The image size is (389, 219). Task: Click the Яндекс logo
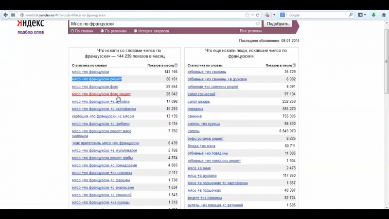point(30,23)
